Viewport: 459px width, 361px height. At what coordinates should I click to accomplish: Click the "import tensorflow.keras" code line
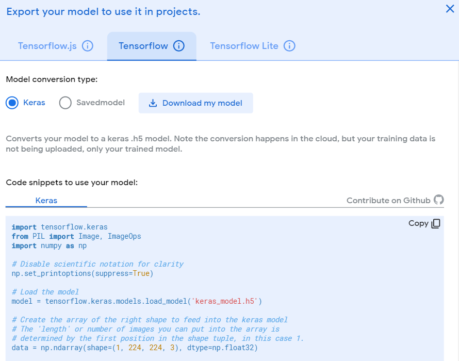(x=60, y=227)
